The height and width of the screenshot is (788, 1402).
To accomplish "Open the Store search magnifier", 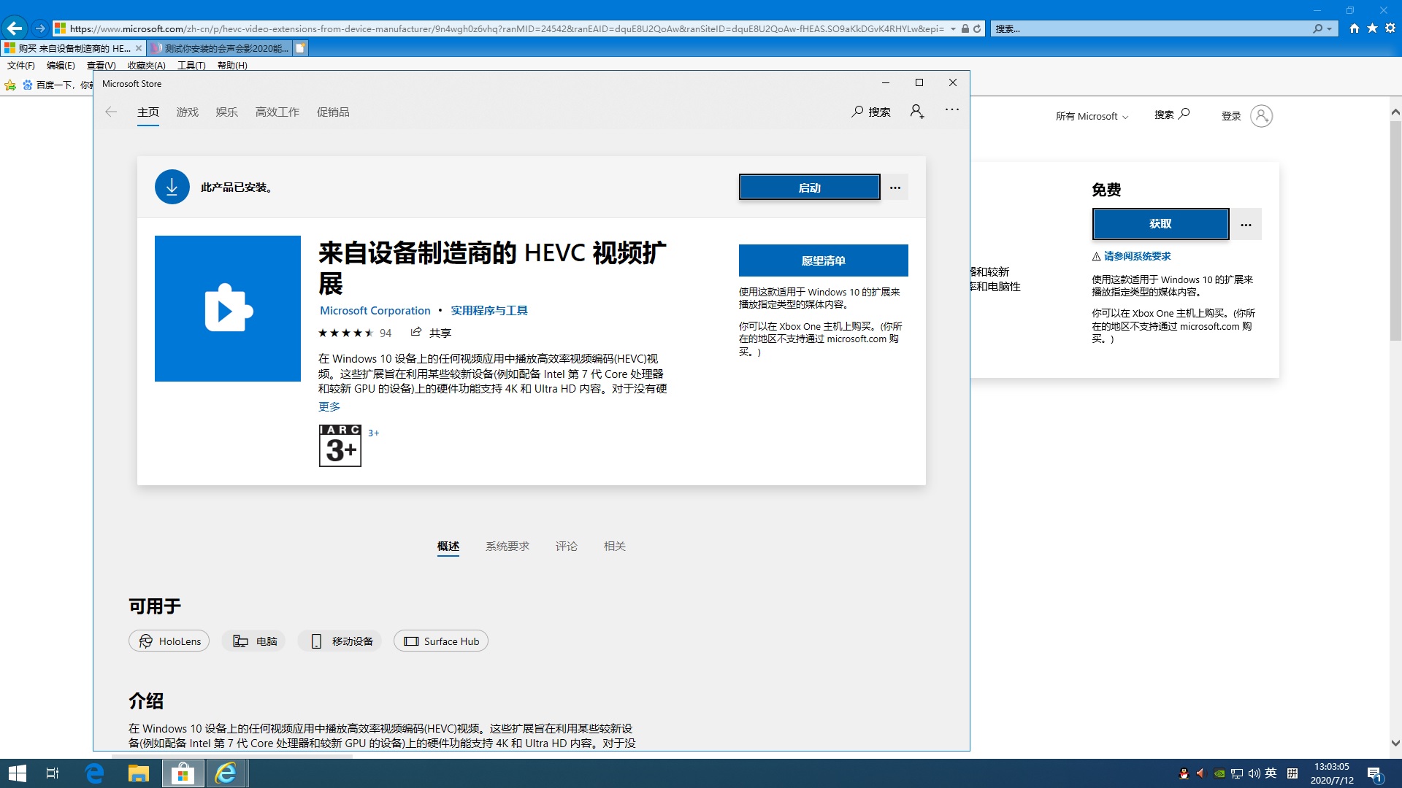I will [x=857, y=112].
